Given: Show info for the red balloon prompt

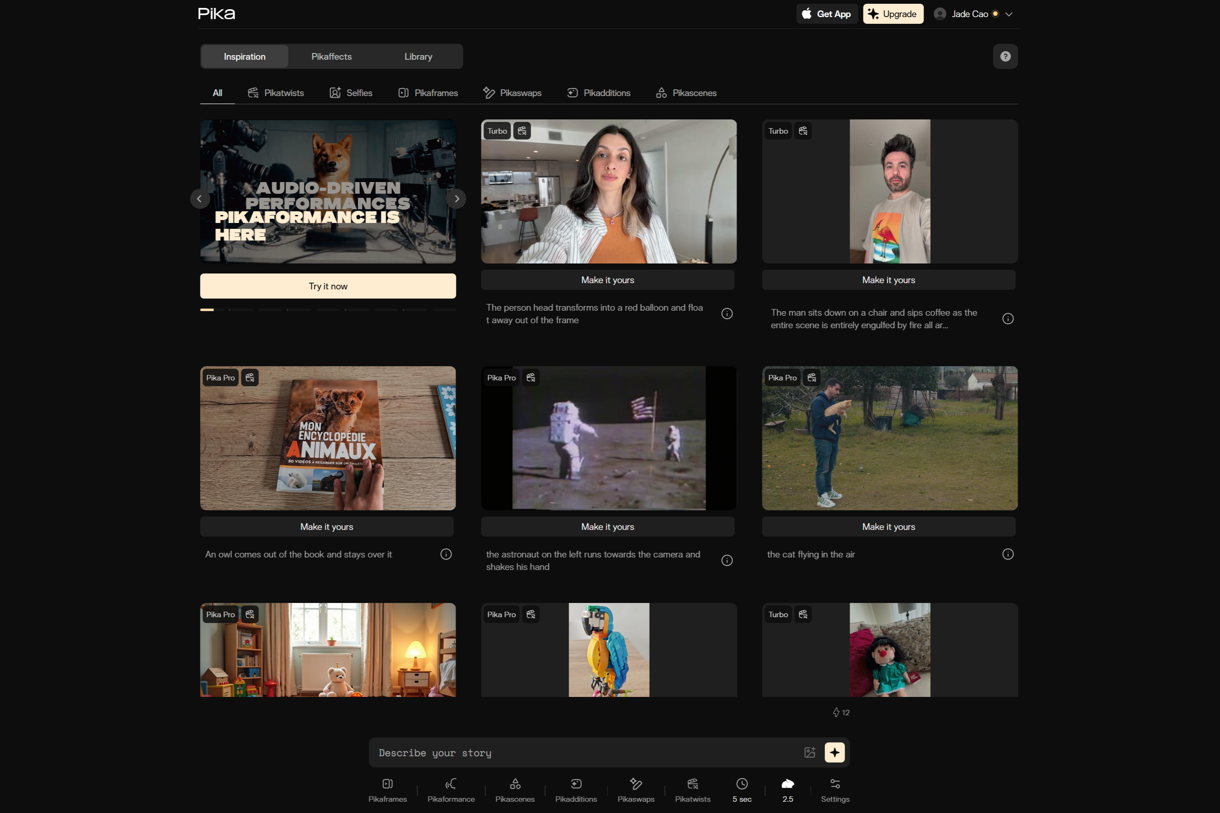Looking at the screenshot, I should point(727,314).
